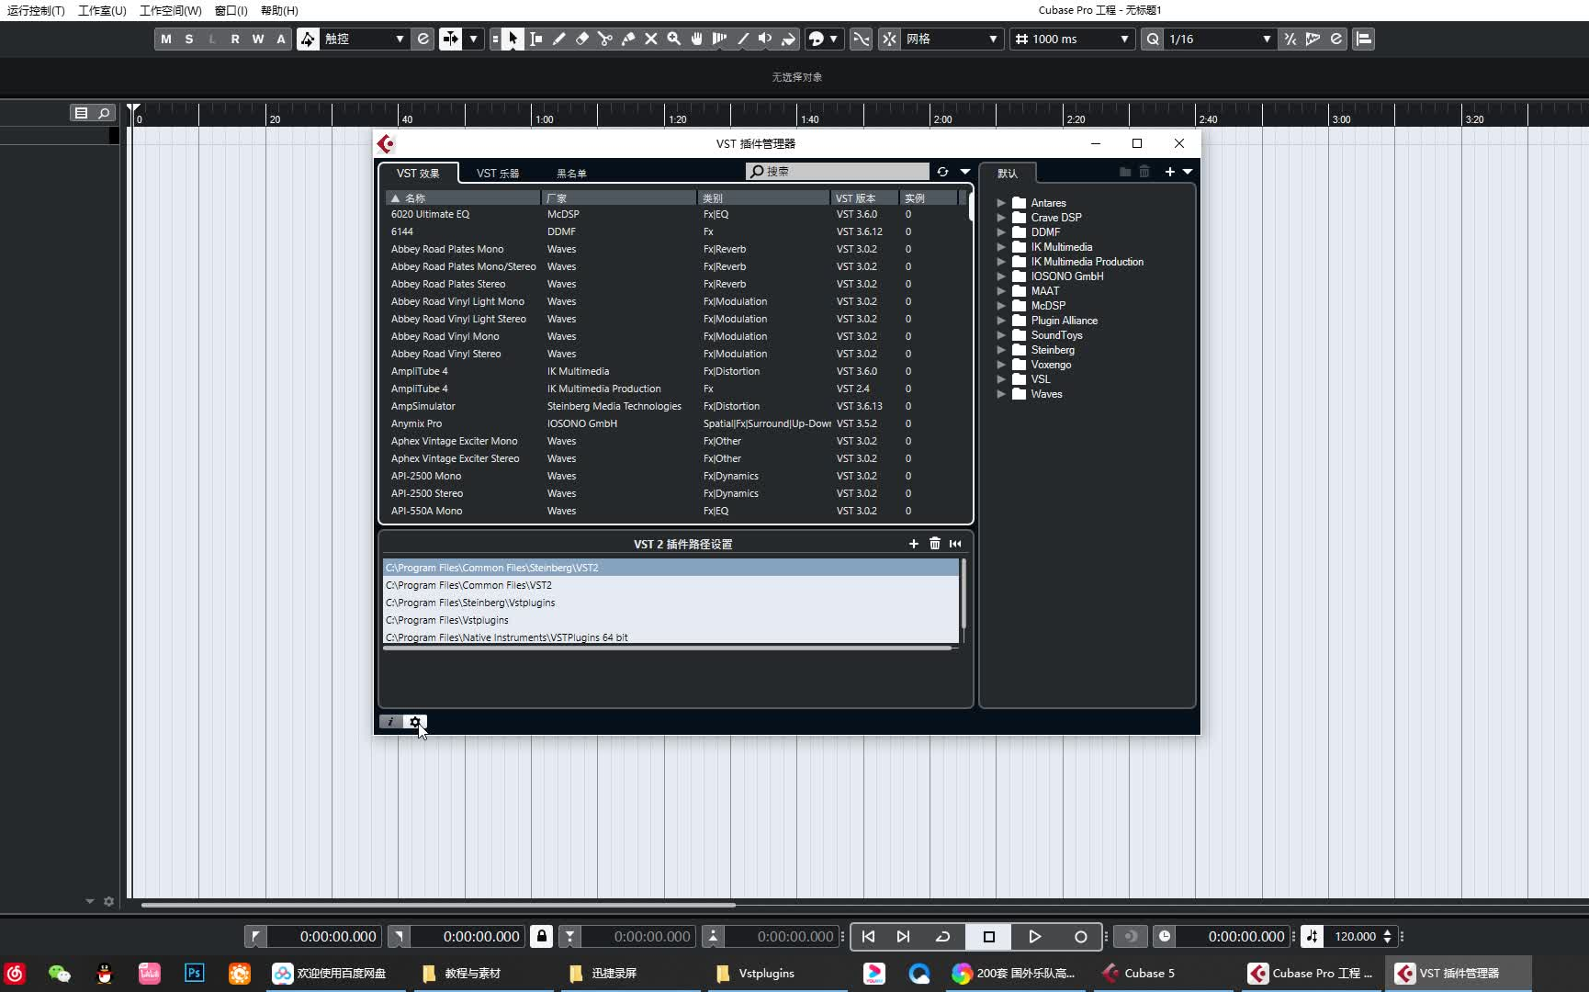Image resolution: width=1589 pixels, height=992 pixels.
Task: Click the transport Play button
Action: tap(1035, 936)
